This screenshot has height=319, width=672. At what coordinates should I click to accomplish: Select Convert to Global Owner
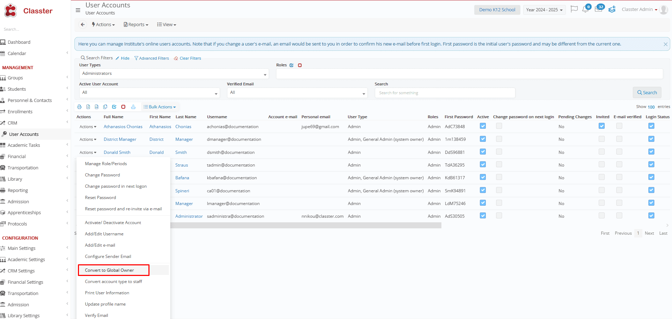109,270
